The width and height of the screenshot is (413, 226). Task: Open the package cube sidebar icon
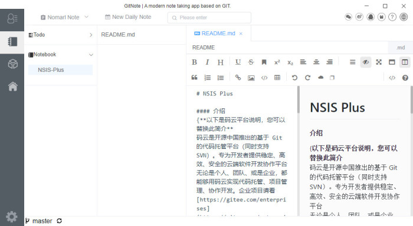[x=12, y=64]
